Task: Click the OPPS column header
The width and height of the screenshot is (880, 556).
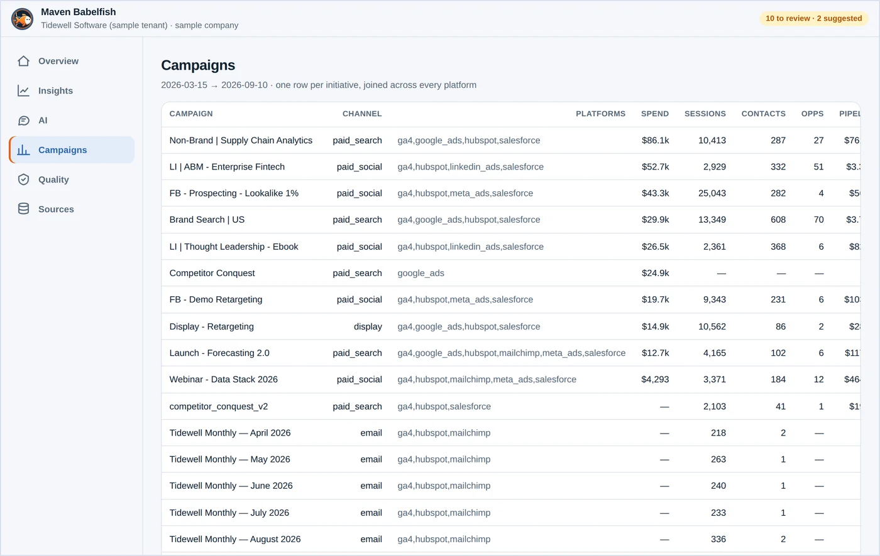Action: tap(812, 114)
